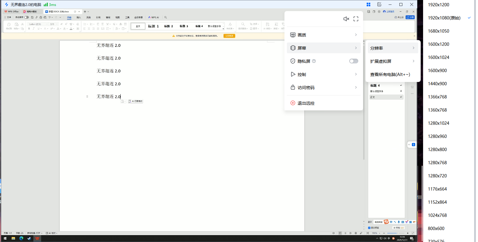The image size is (478, 242).
Task: Click the font color A icon
Action: (71, 29)
